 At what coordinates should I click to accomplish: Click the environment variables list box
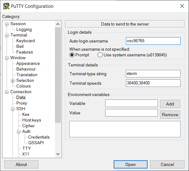125,129
